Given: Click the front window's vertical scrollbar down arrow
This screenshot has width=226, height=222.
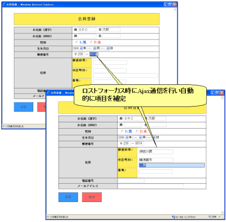Looking at the screenshot, I should point(222,213).
